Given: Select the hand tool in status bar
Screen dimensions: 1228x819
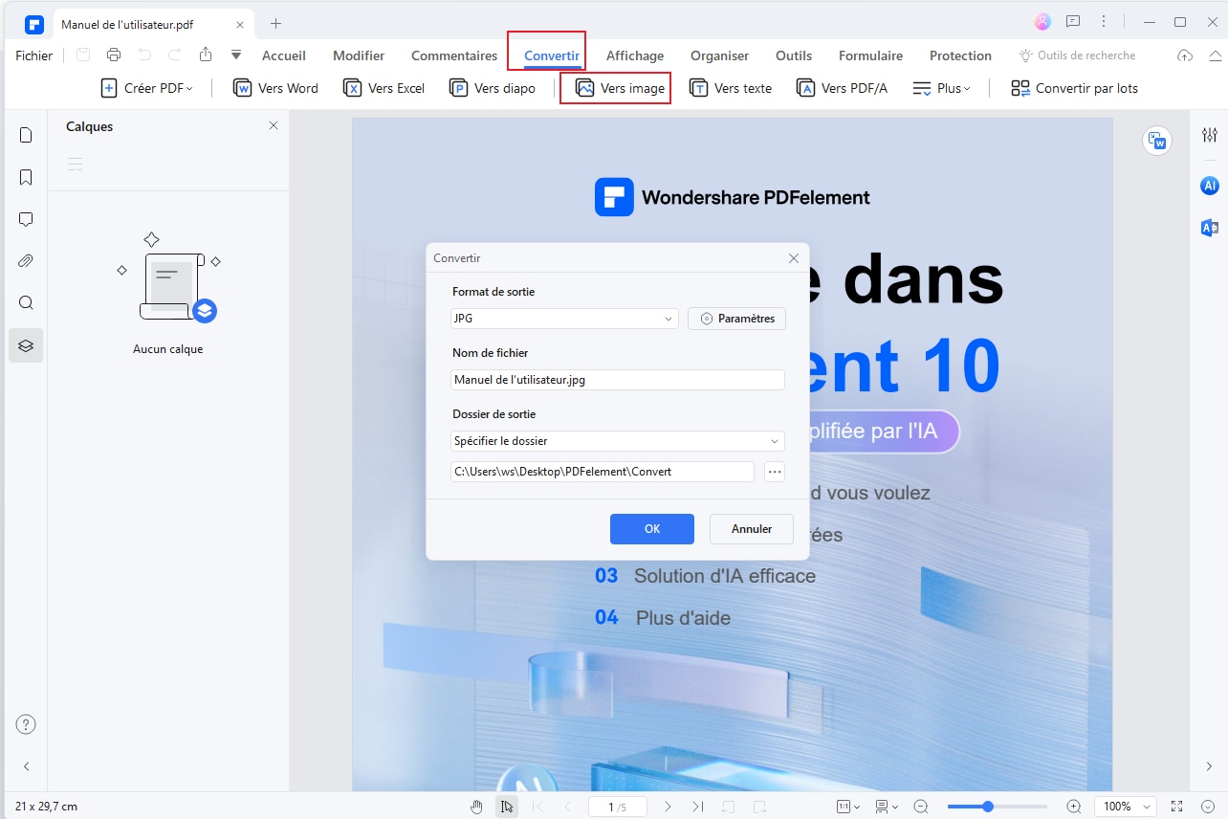Looking at the screenshot, I should coord(476,807).
